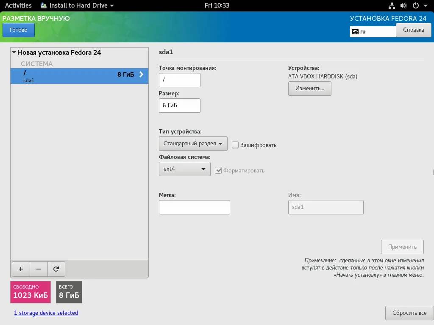Open Activities overview
The height and width of the screenshot is (325, 434).
18,6
